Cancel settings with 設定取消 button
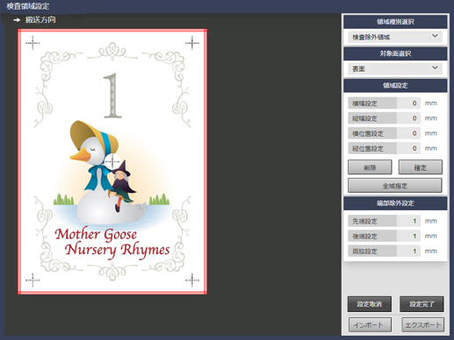 pyautogui.click(x=370, y=304)
